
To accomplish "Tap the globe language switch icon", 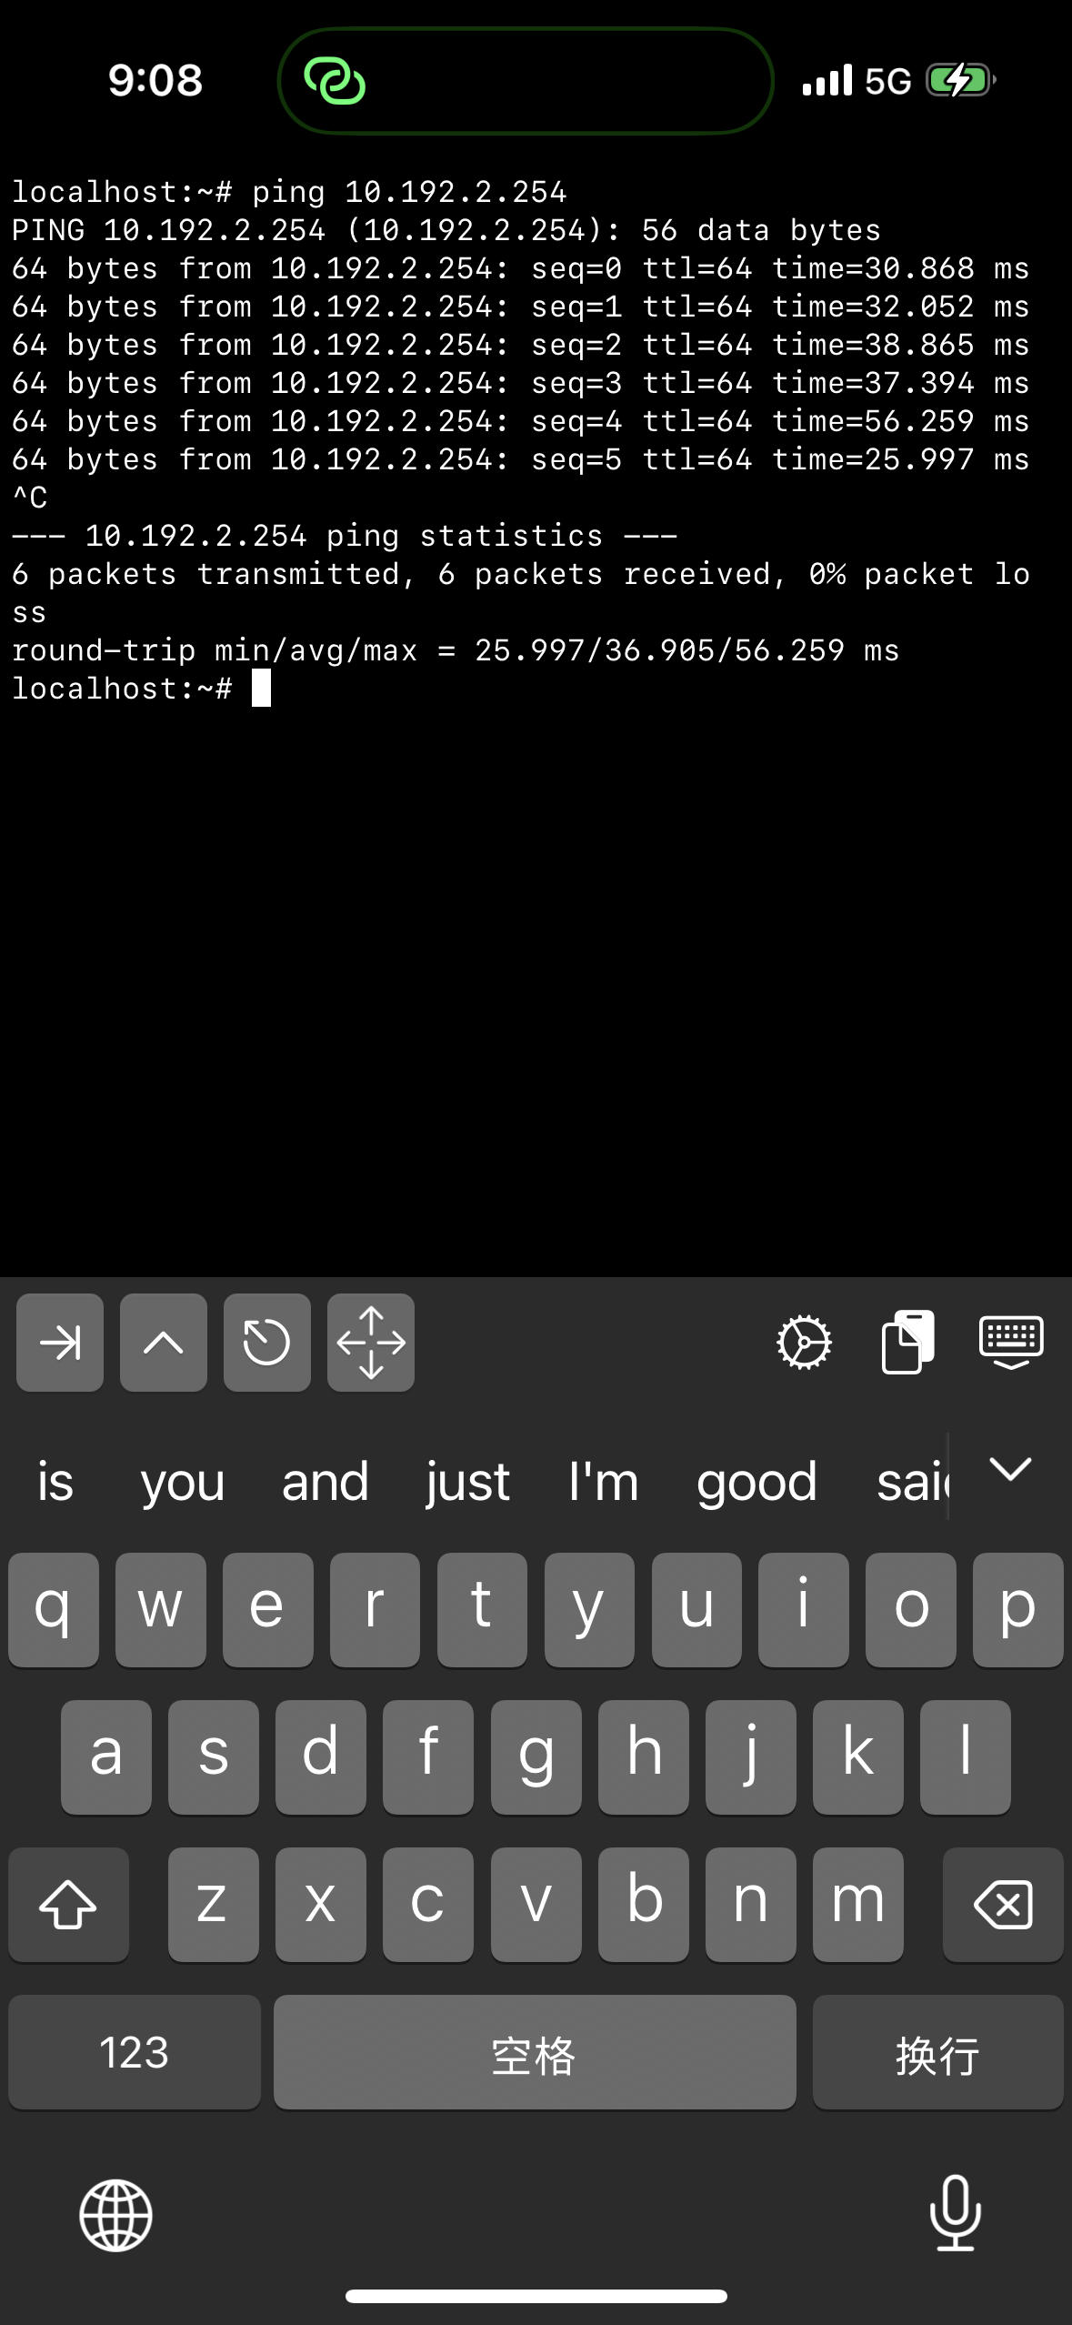I will 115,2215.
